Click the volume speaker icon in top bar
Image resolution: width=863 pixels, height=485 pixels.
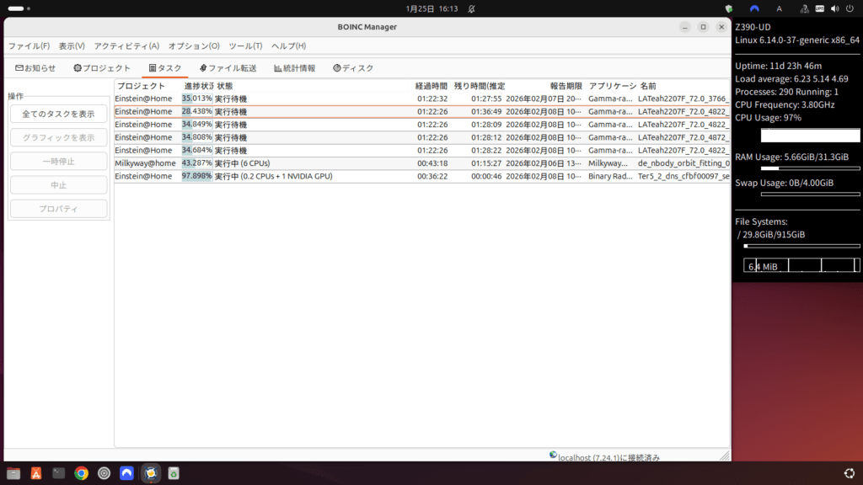(x=835, y=8)
